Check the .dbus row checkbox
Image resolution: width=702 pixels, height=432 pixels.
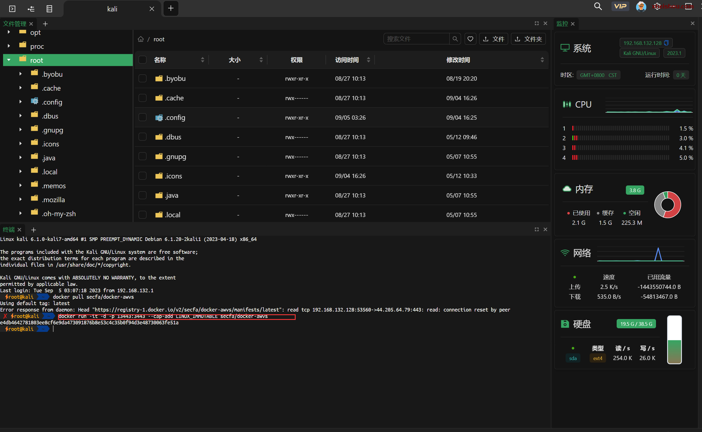[x=142, y=137]
